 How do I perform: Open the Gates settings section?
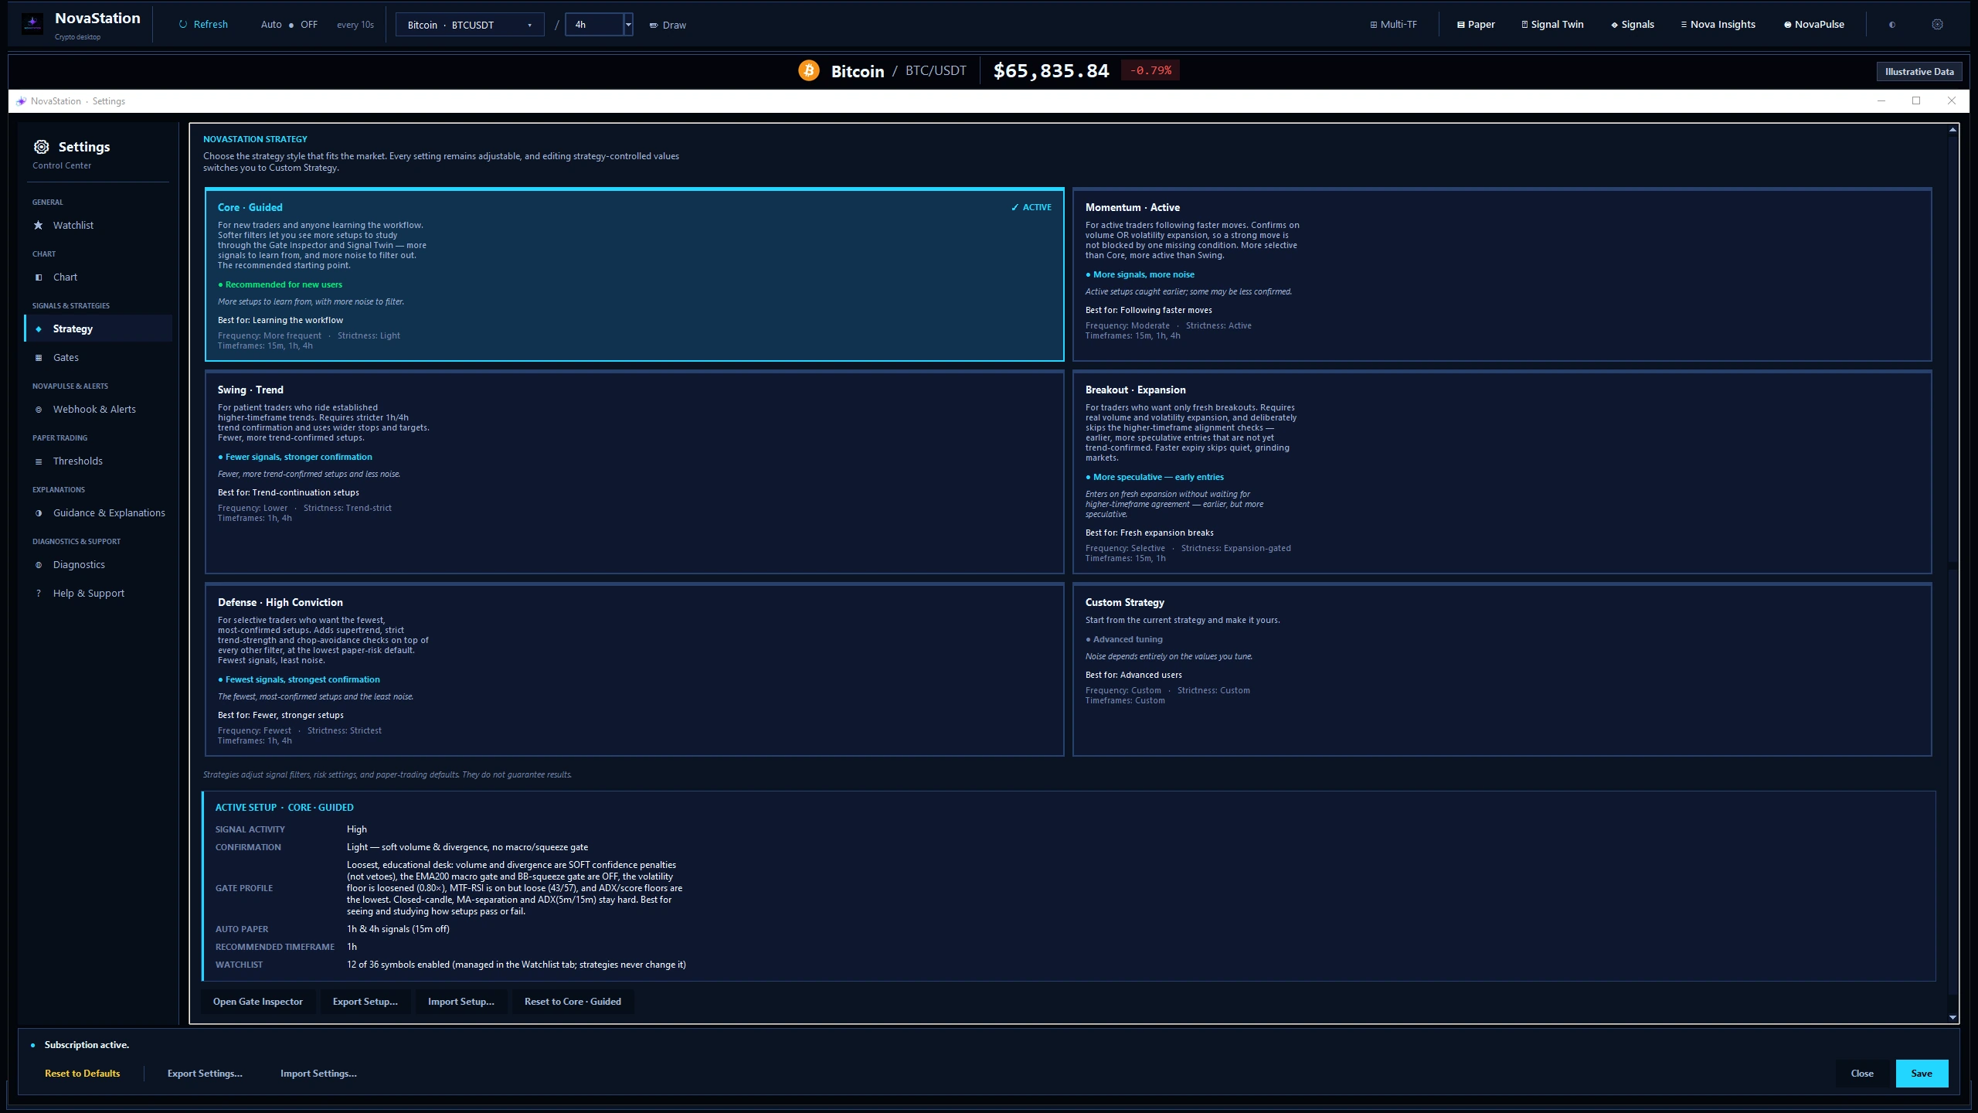[x=98, y=357]
